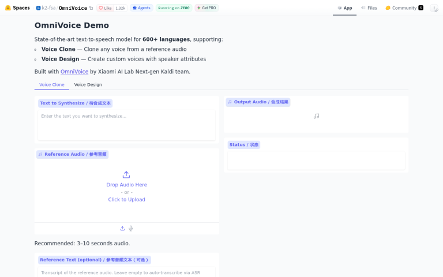Click Drop Audio Here text

pyautogui.click(x=126, y=185)
